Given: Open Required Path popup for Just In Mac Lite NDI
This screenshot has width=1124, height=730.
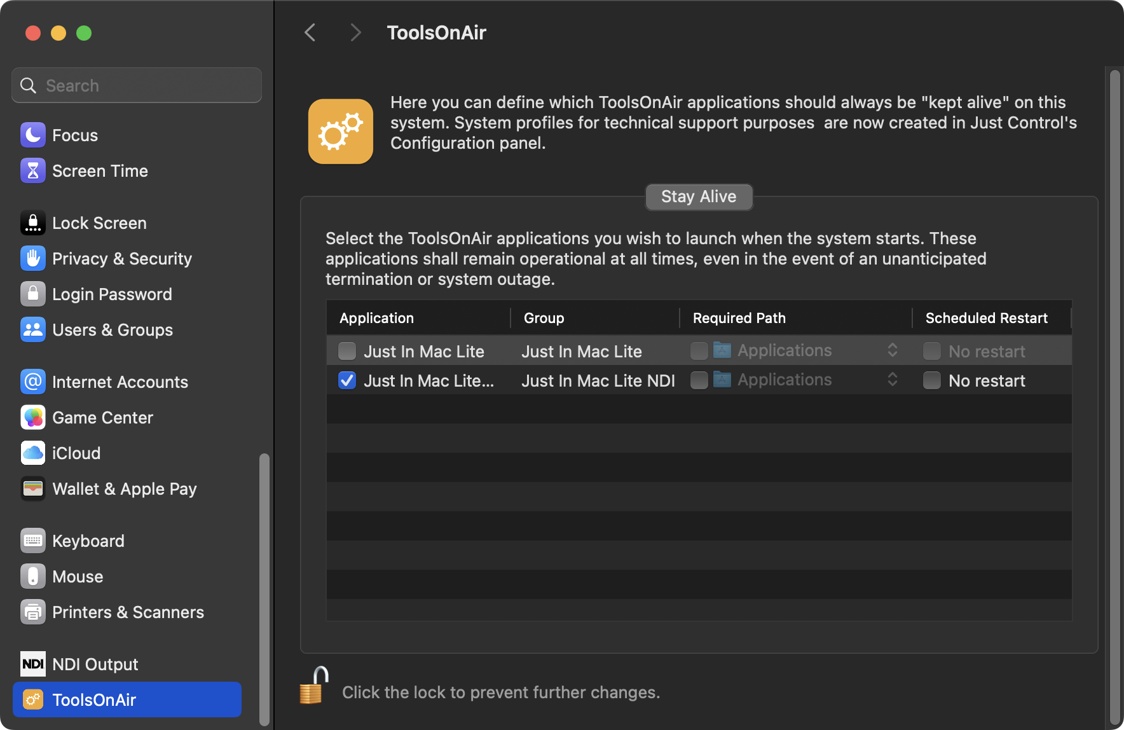Looking at the screenshot, I should click(x=807, y=380).
